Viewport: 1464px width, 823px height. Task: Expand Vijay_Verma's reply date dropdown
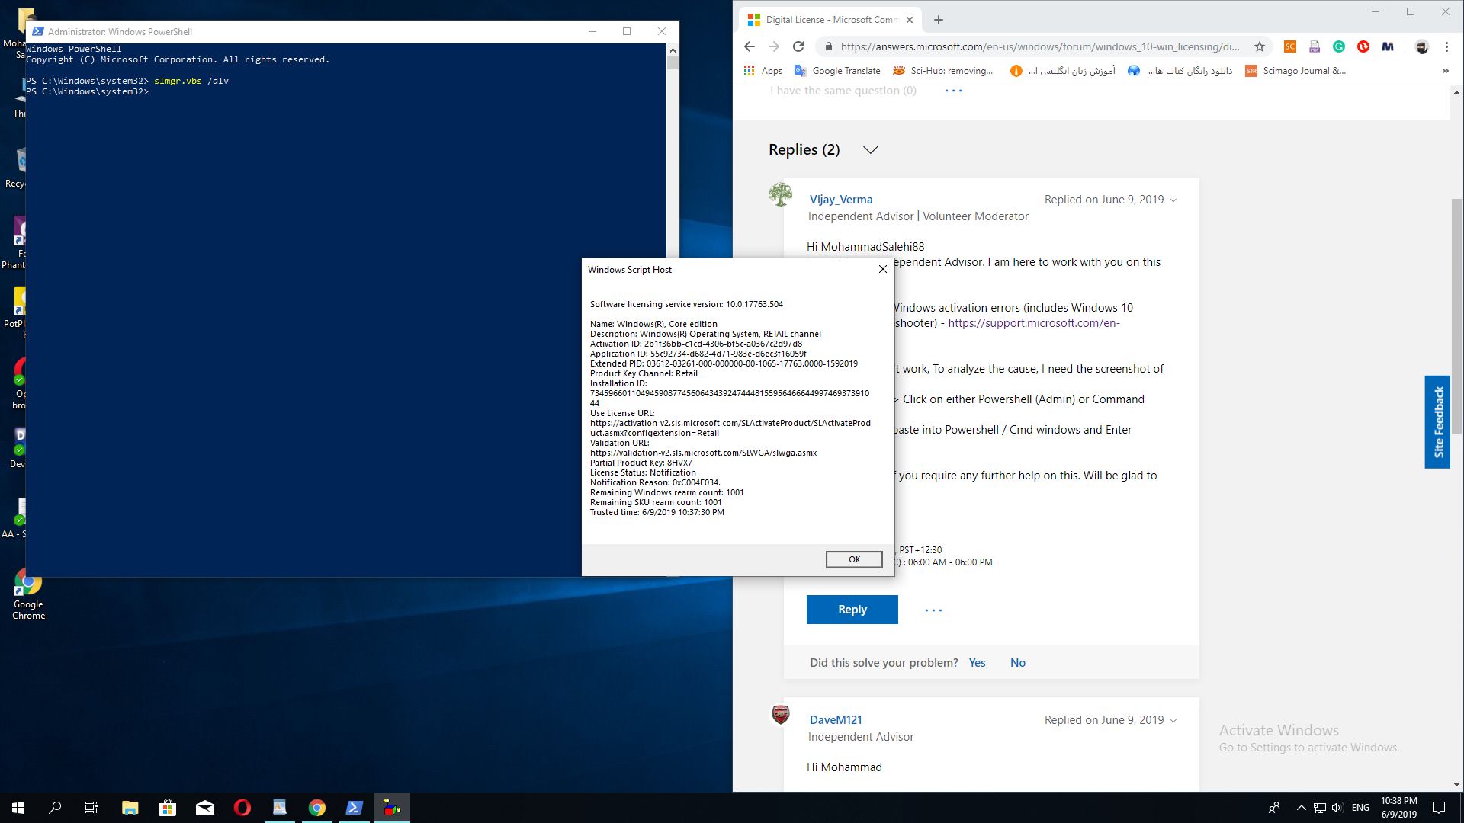click(x=1173, y=200)
